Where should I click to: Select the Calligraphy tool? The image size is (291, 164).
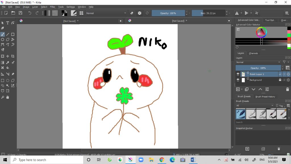pos(3,28)
